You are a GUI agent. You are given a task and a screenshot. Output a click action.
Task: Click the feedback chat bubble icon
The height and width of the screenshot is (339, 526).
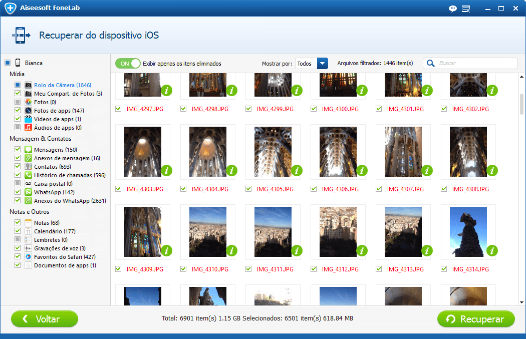[453, 9]
